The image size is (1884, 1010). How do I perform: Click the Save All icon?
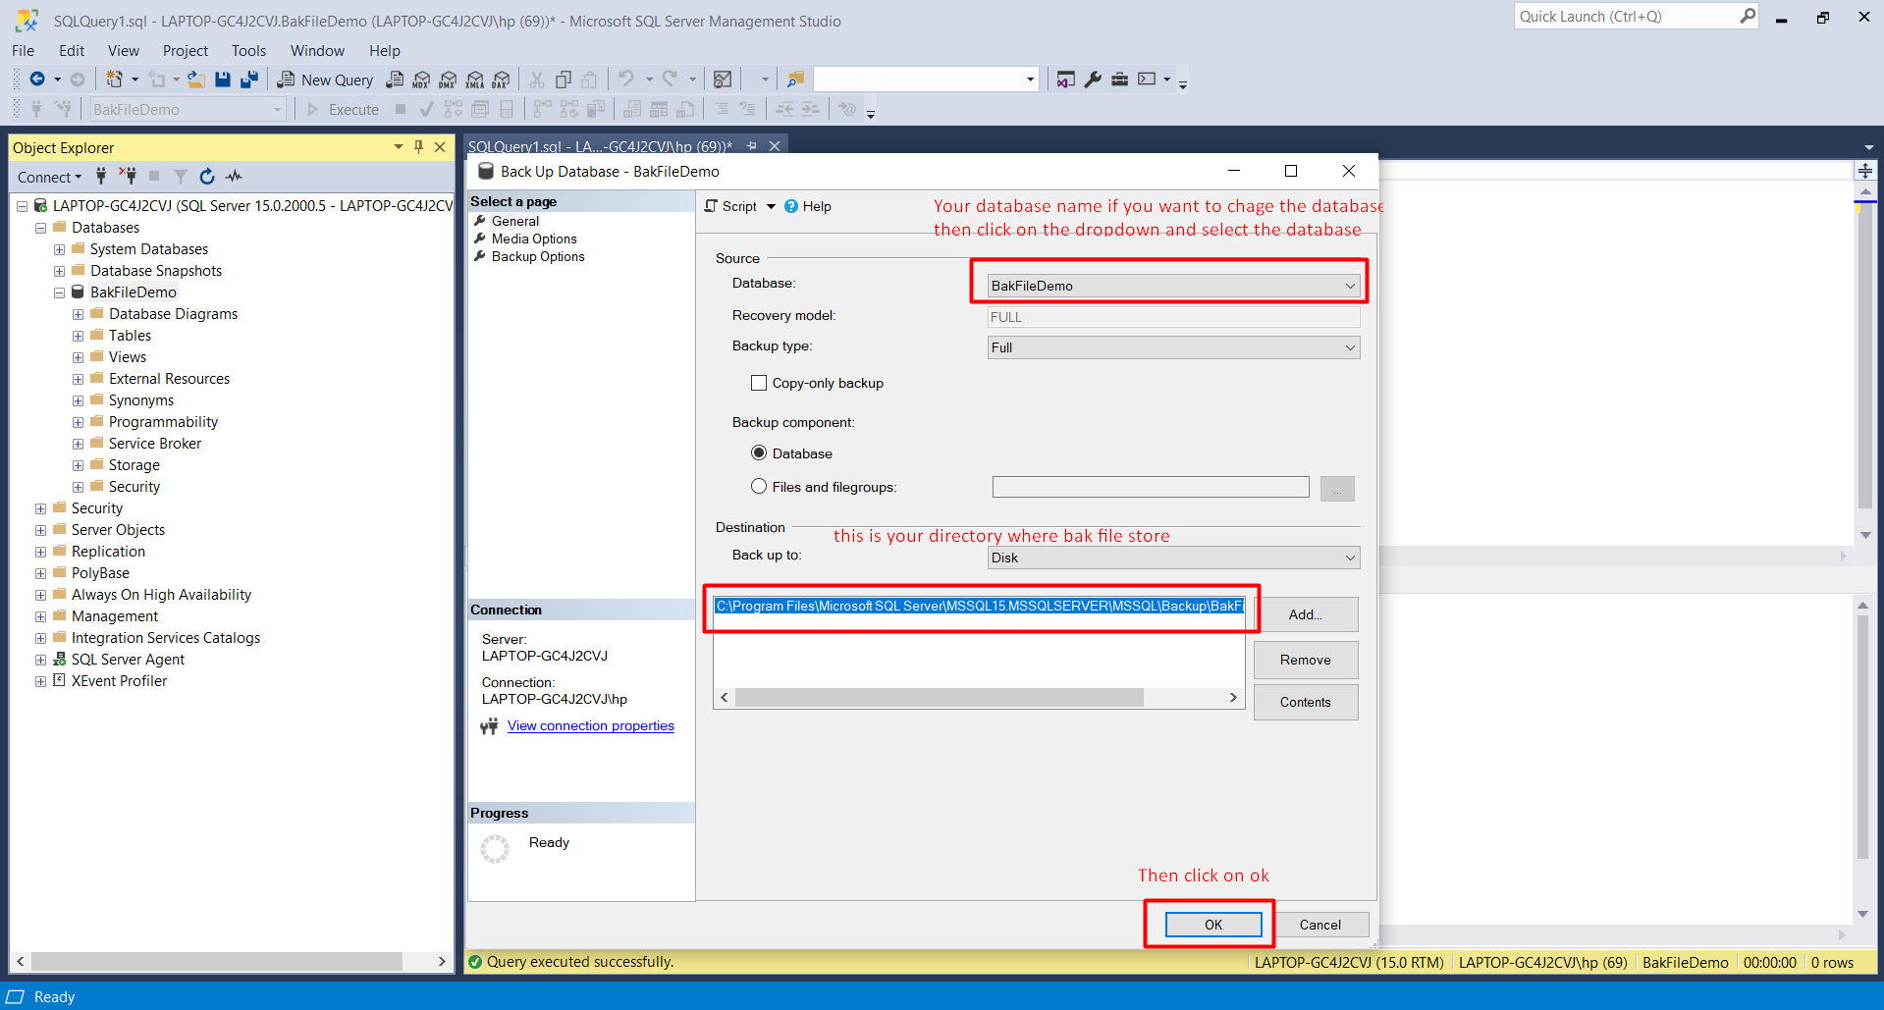249,80
